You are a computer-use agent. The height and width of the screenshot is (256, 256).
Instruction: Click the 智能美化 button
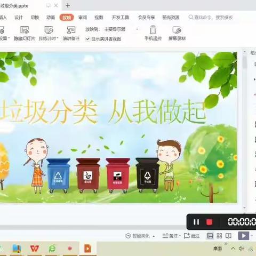(x=138, y=236)
